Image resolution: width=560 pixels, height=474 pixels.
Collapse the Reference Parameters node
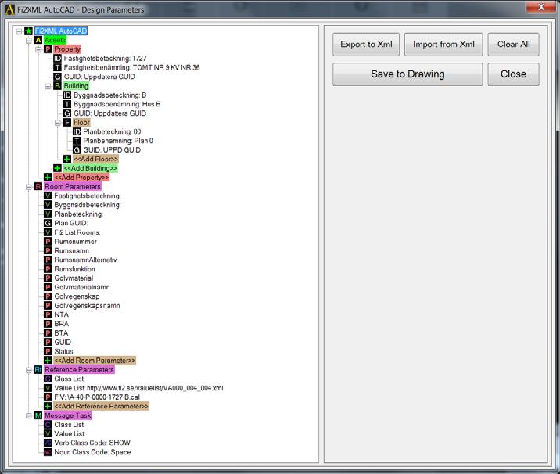(29, 370)
